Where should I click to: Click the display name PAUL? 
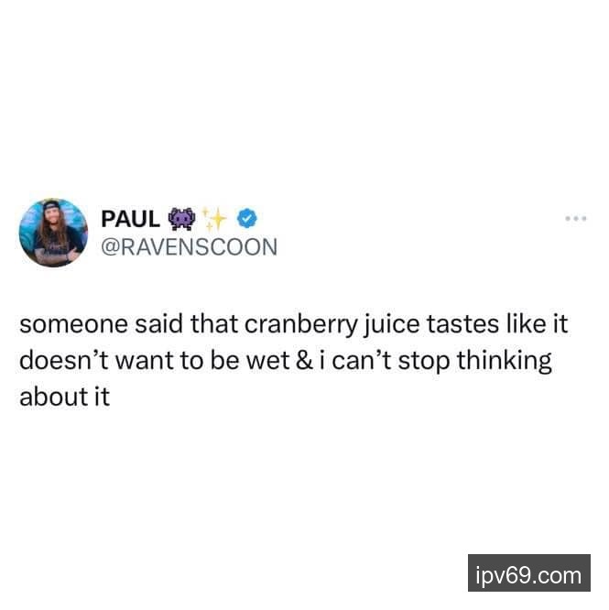(x=130, y=219)
